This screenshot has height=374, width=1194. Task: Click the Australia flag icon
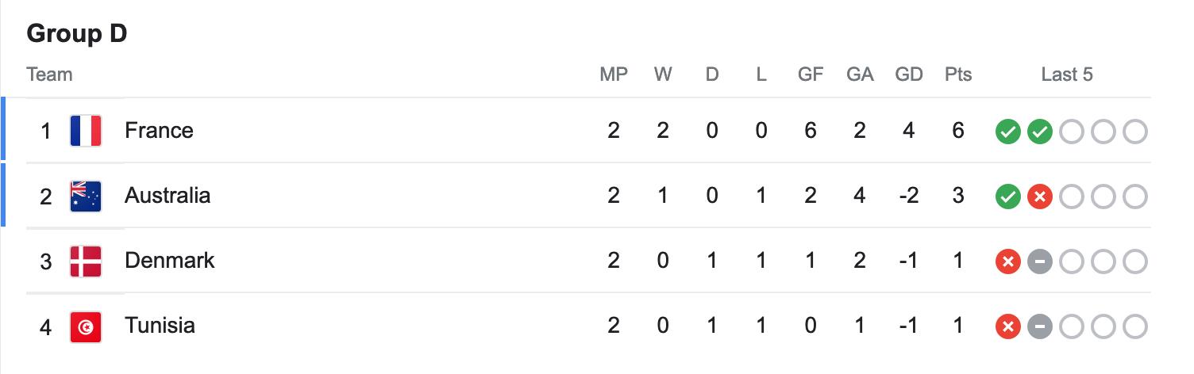[86, 196]
